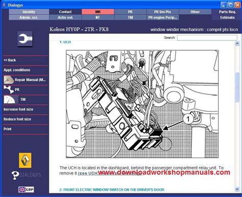The width and height of the screenshot is (242, 197).
Task: Open the Contact tab
Action: [65, 12]
